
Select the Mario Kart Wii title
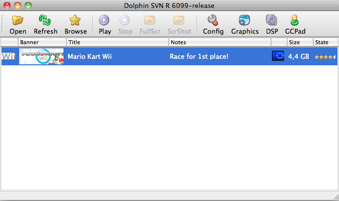click(90, 56)
